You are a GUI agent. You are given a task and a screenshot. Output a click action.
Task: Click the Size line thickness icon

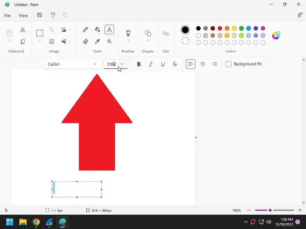[166, 33]
